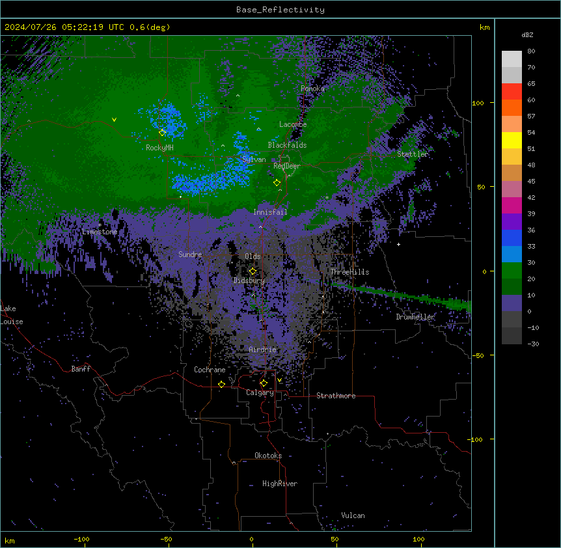Click the Blackfalds label
561x548 pixels.
pyautogui.click(x=287, y=145)
